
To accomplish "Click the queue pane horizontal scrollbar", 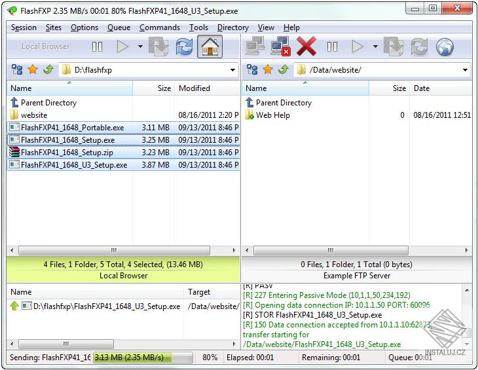I will [x=66, y=344].
